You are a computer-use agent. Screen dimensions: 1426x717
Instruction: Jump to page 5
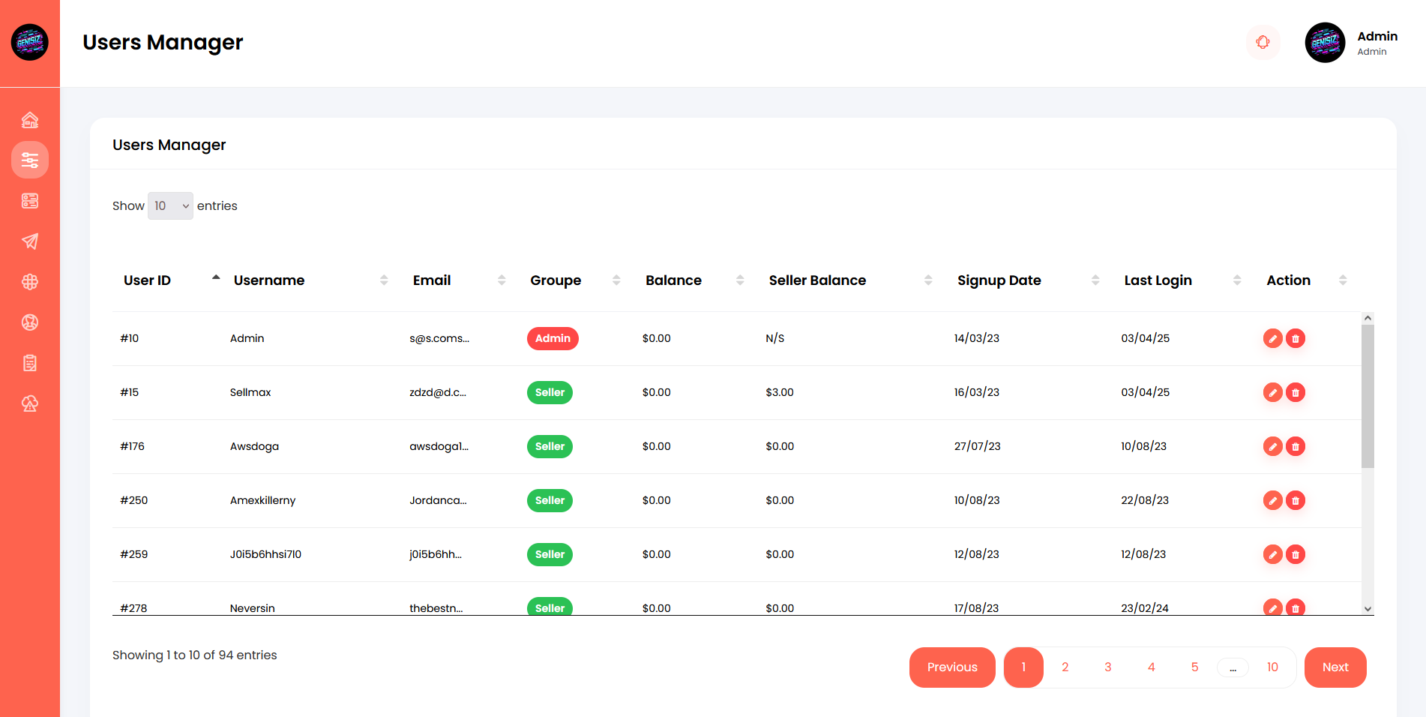[1194, 667]
